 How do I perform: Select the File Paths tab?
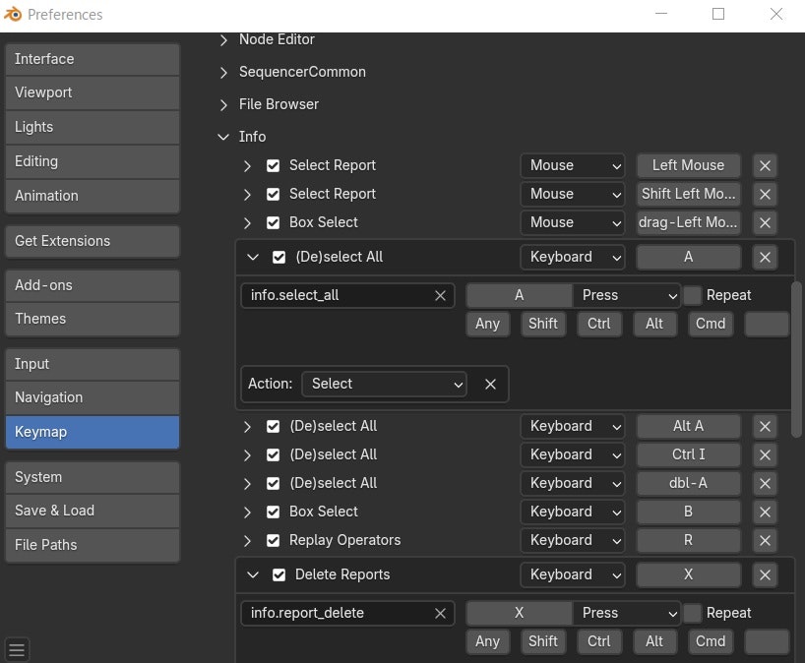click(x=93, y=546)
